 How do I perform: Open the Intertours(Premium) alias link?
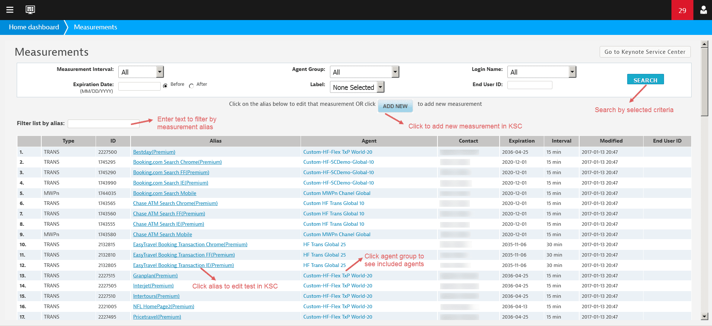(x=156, y=296)
